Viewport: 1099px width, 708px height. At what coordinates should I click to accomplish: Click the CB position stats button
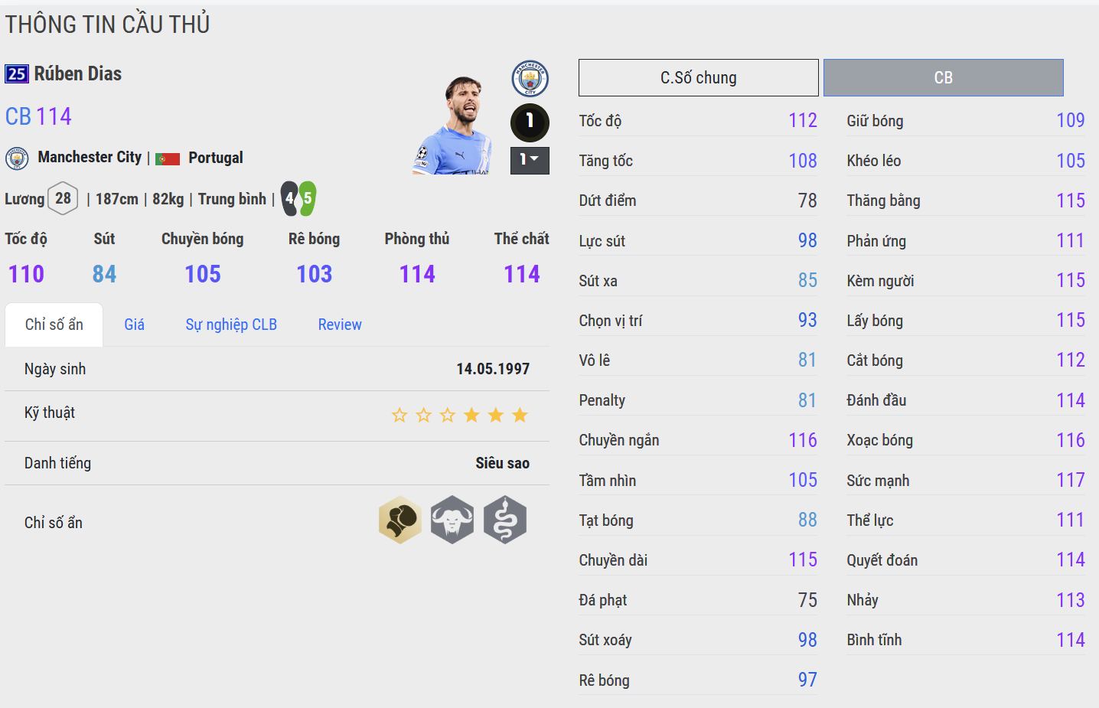point(943,78)
